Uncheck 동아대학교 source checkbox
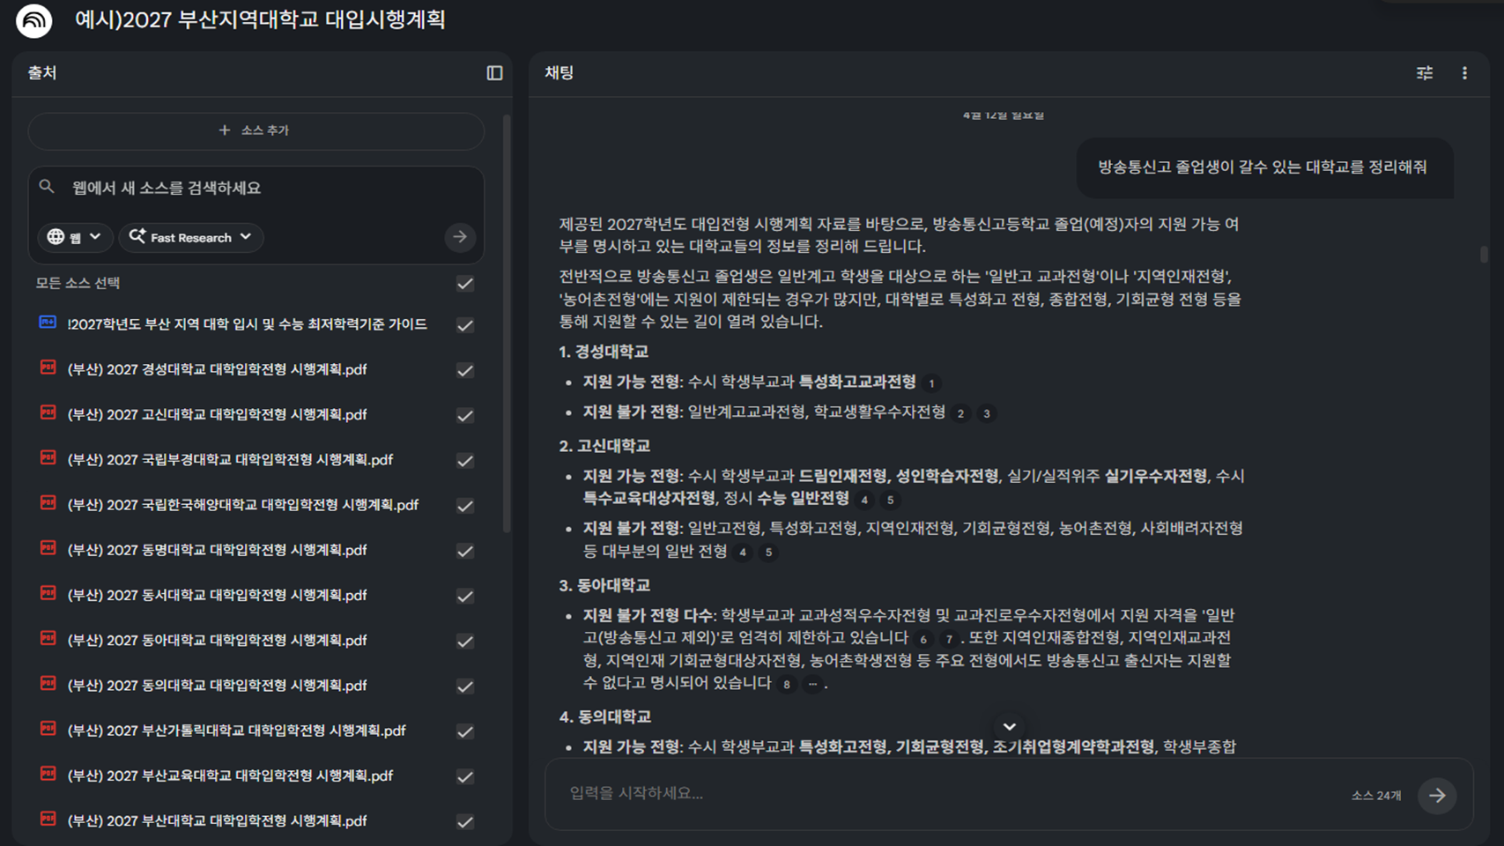 (465, 641)
